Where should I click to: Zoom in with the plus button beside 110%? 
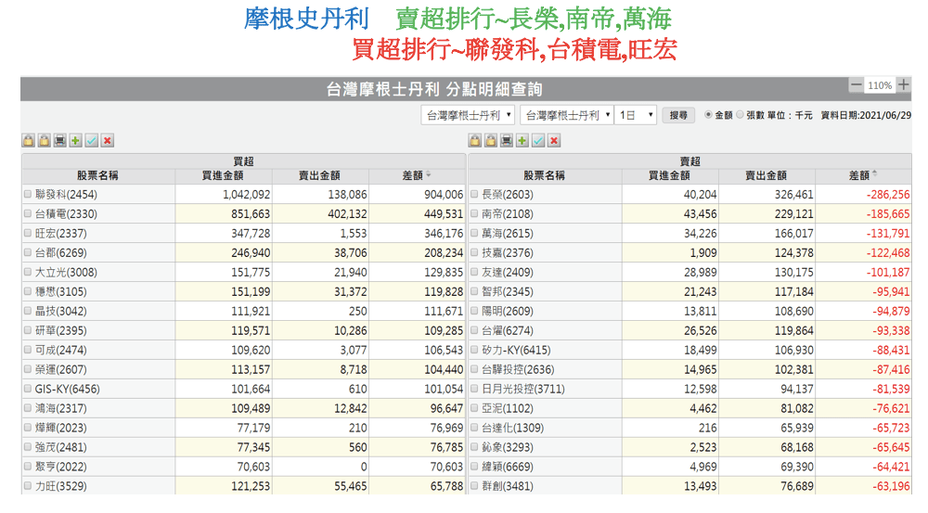click(904, 85)
